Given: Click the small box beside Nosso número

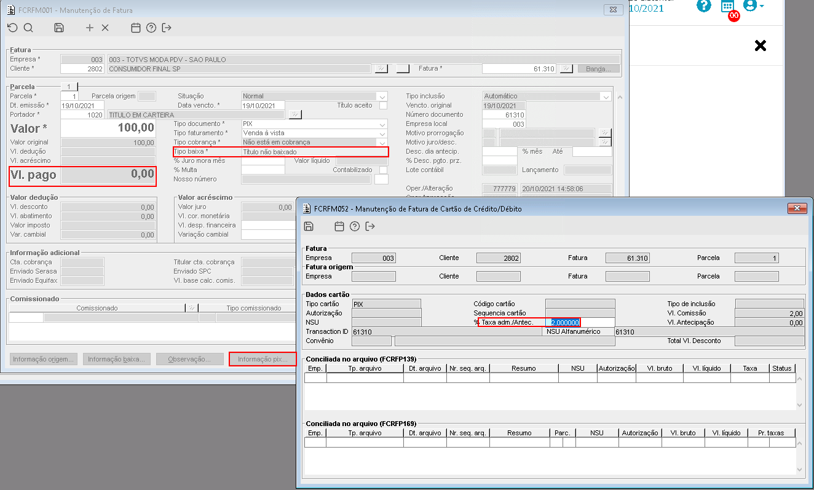Looking at the screenshot, I should tap(382, 180).
